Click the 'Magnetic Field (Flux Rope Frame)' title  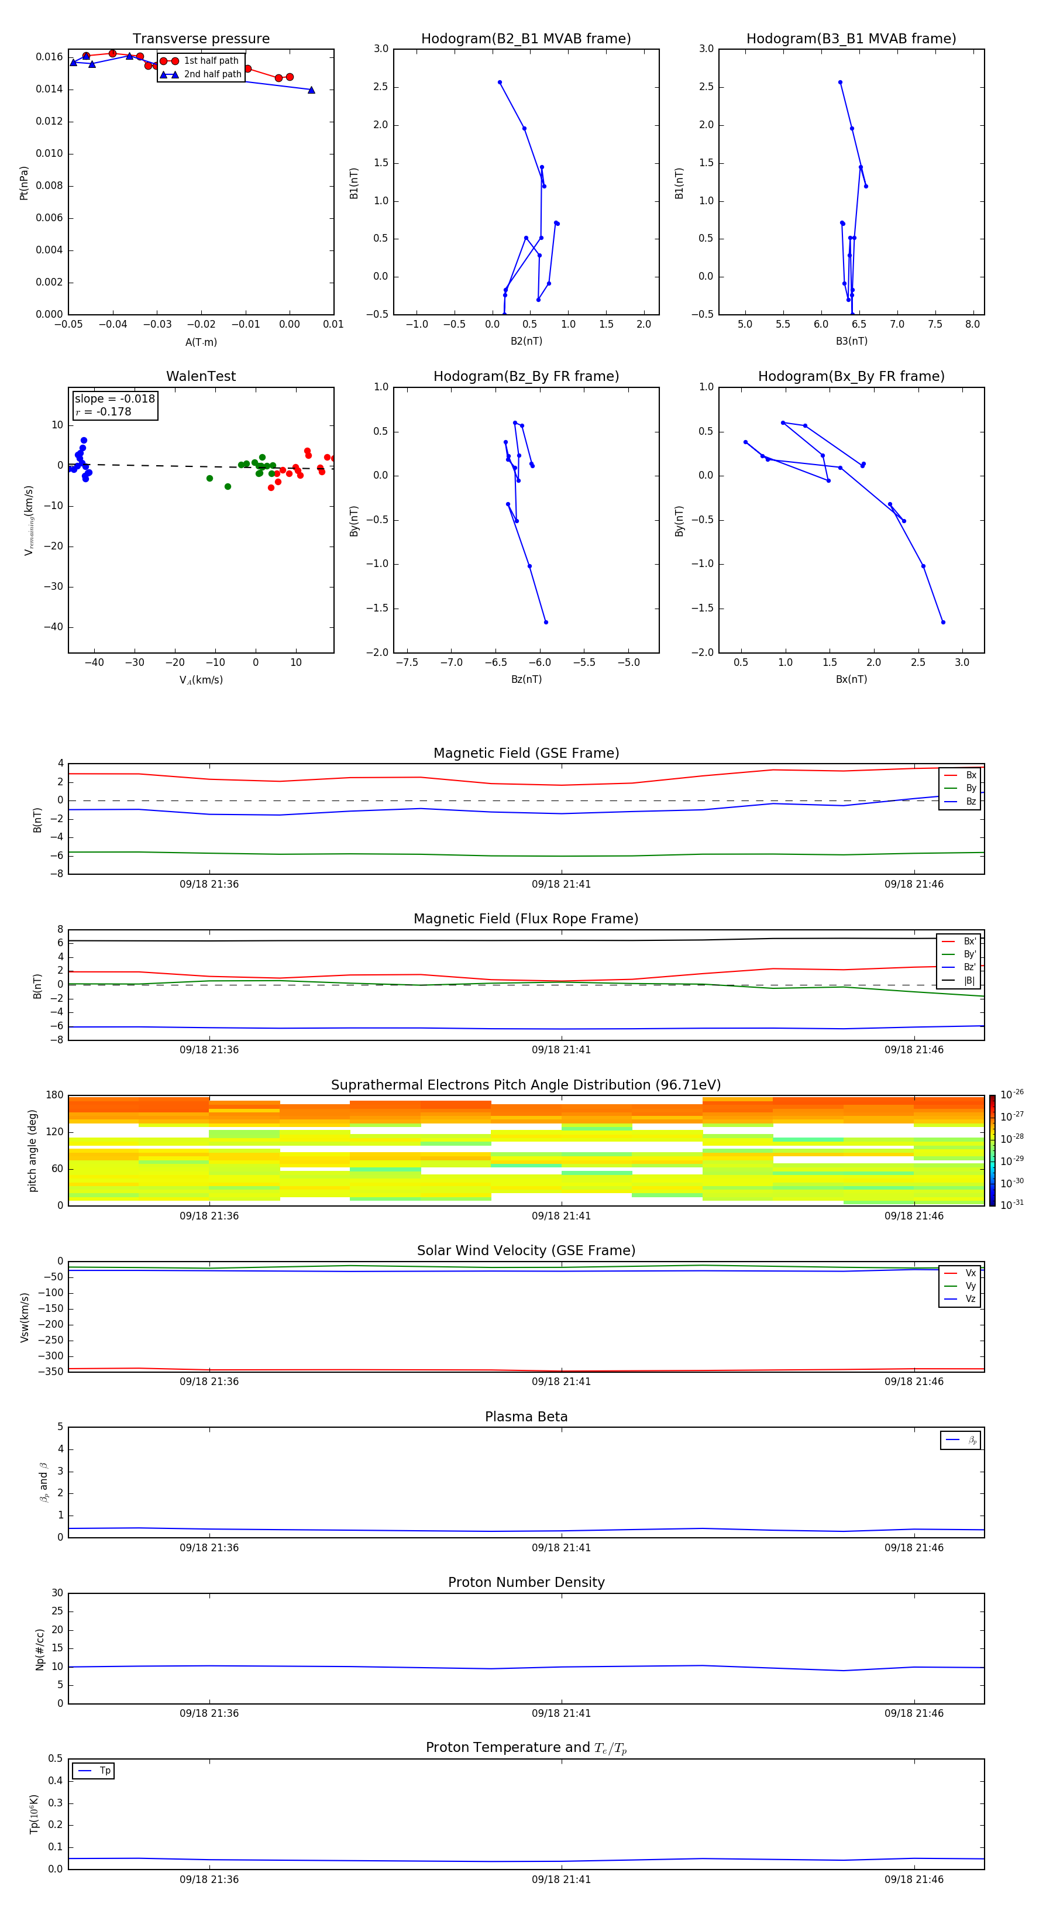[526, 919]
